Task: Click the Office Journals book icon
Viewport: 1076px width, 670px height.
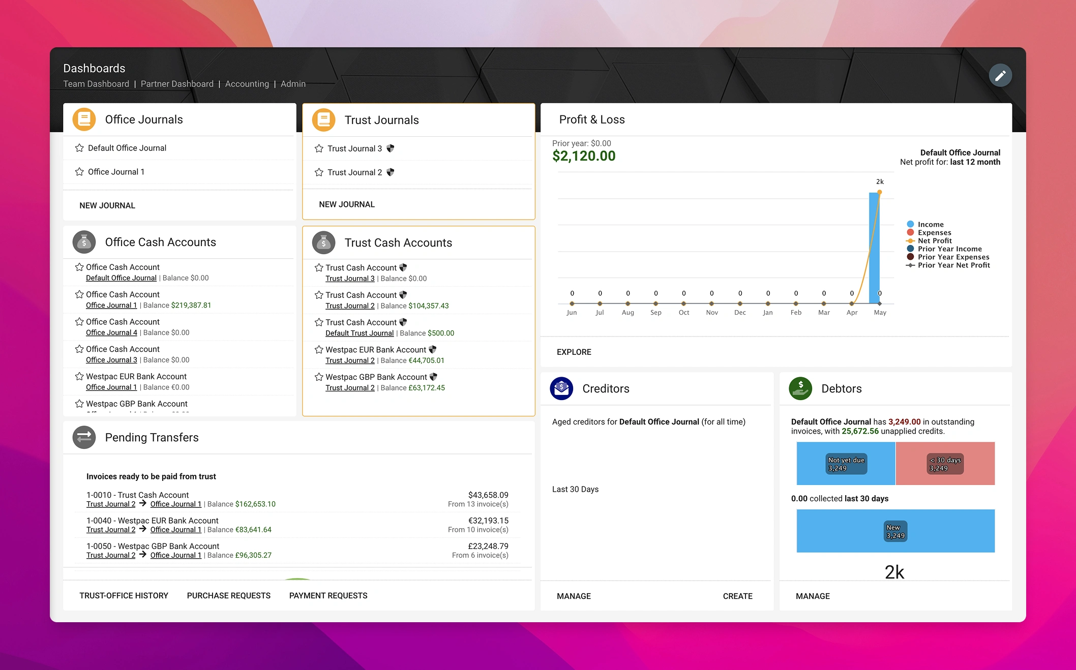Action: (84, 119)
